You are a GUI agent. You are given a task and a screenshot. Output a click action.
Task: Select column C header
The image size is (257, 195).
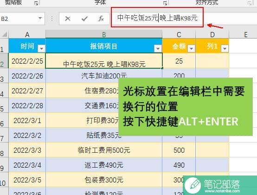pos(179,34)
